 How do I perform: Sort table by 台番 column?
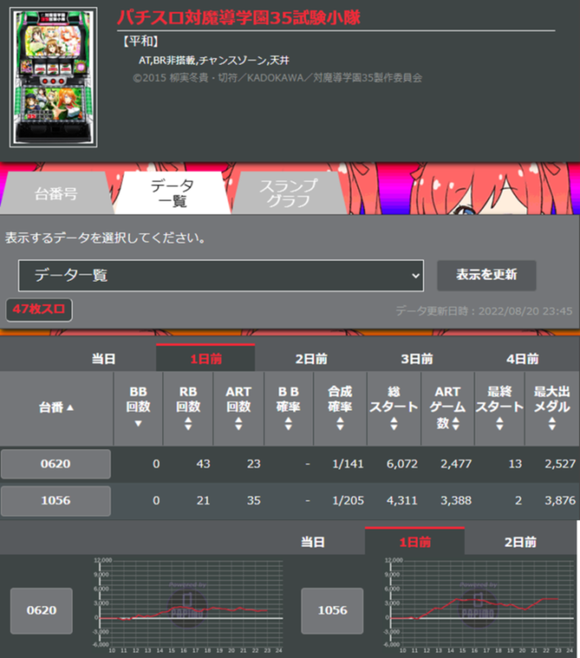(56, 407)
